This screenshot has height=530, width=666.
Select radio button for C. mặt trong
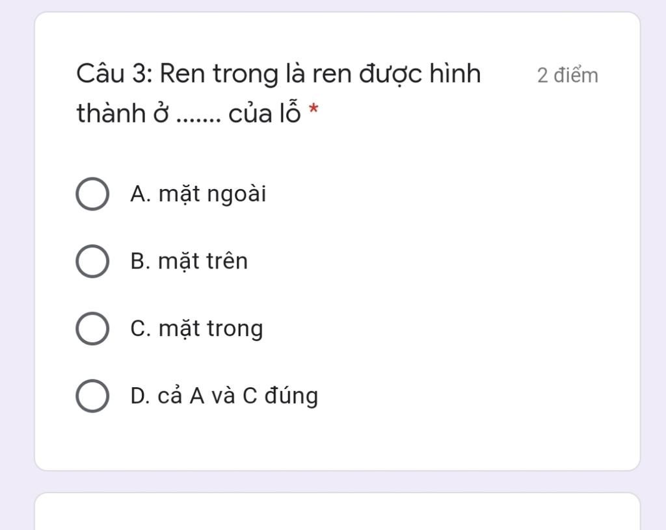tap(92, 328)
